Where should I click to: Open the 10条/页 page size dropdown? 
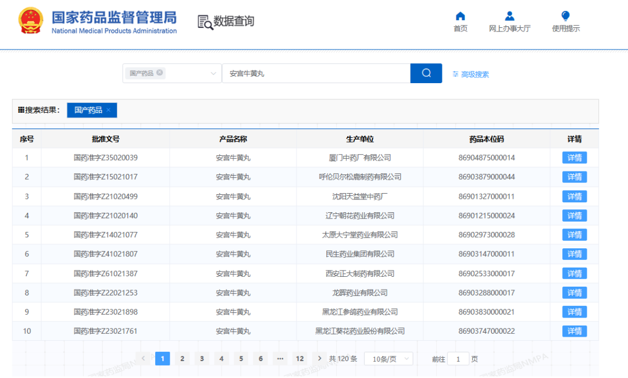point(388,358)
